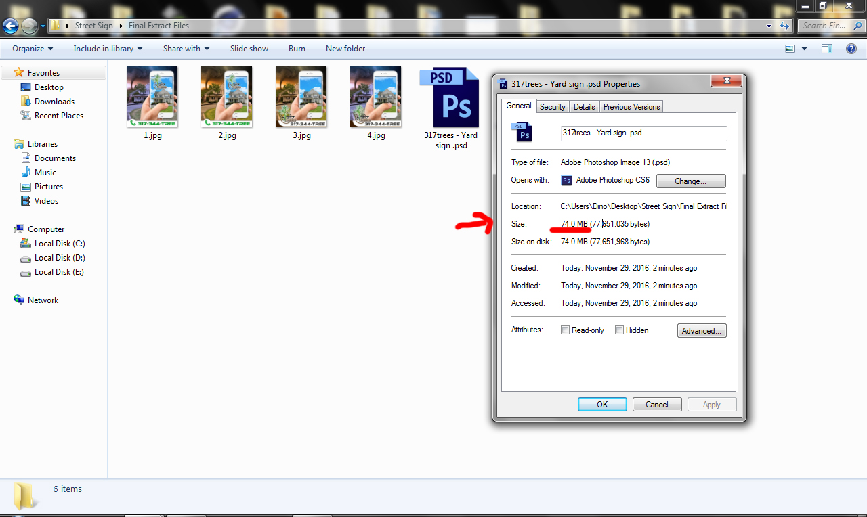Select Computer in the navigation pane
867x517 pixels.
click(46, 229)
